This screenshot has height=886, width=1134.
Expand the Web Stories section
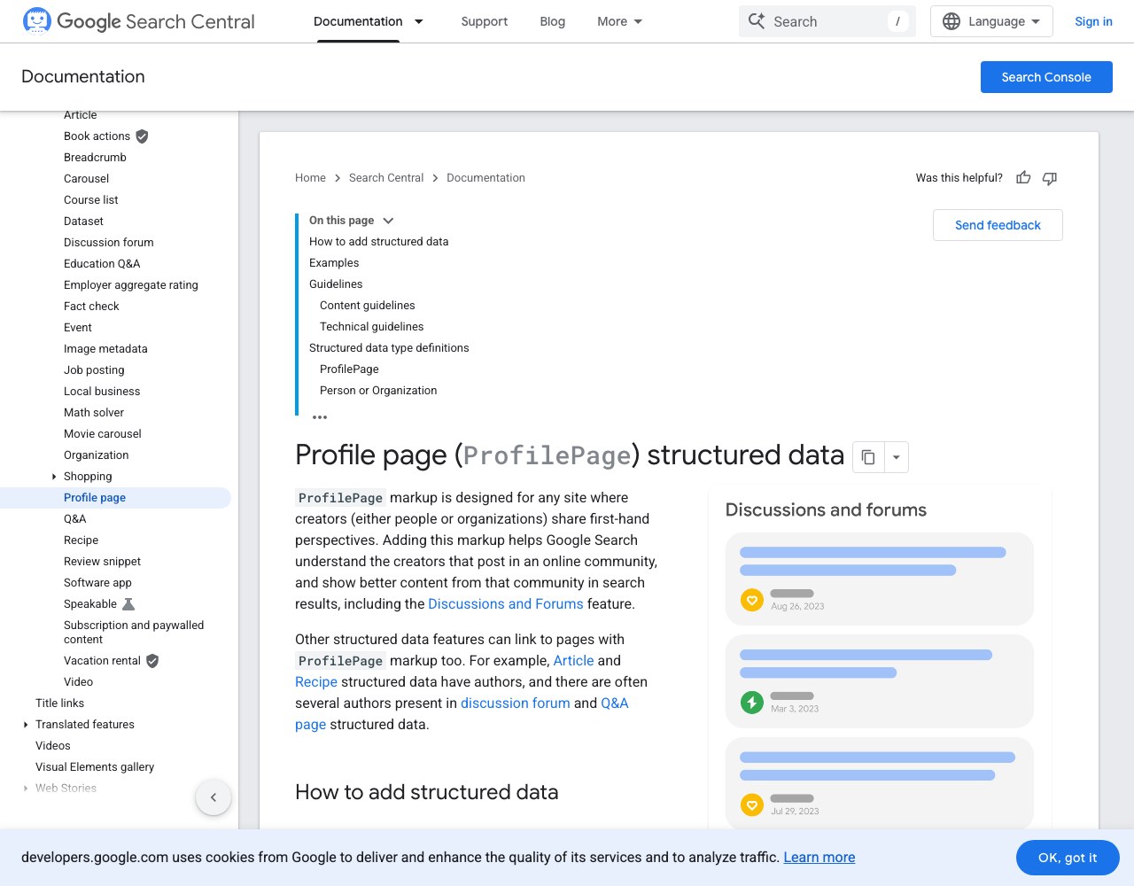26,789
